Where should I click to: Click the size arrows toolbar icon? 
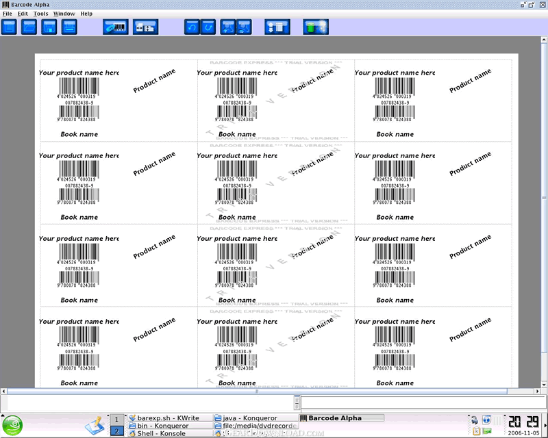pyautogui.click(x=146, y=27)
